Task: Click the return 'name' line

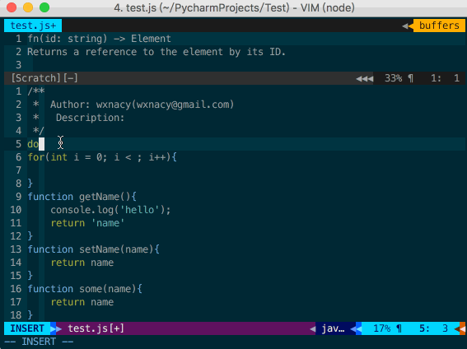Action: pos(87,223)
